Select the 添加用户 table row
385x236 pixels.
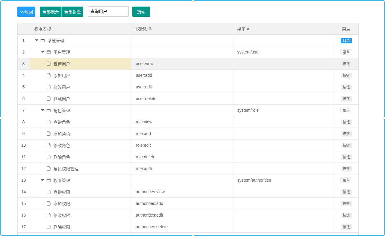(180, 75)
